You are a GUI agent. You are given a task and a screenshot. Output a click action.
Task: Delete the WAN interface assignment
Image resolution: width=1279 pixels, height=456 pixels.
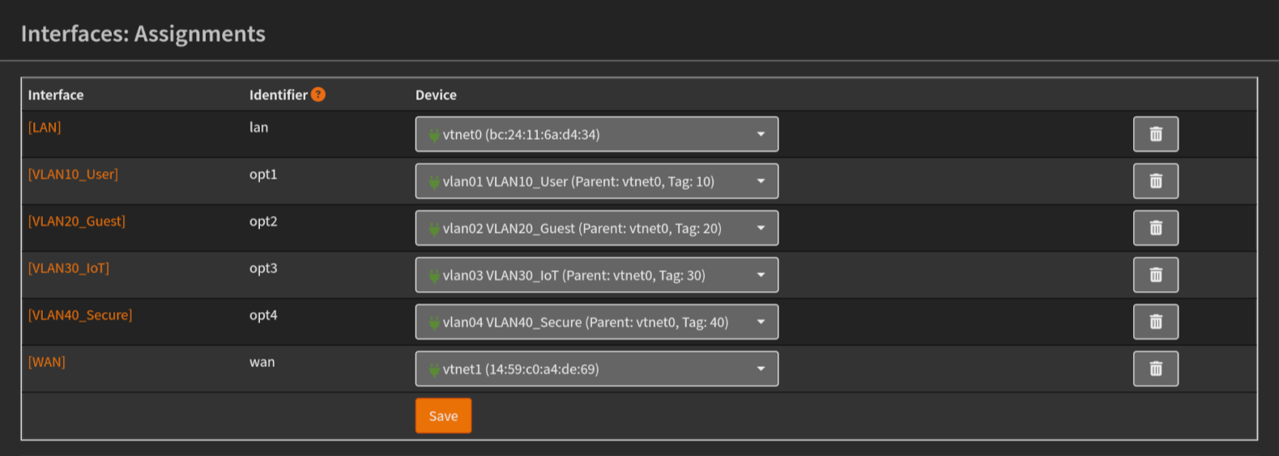point(1155,369)
